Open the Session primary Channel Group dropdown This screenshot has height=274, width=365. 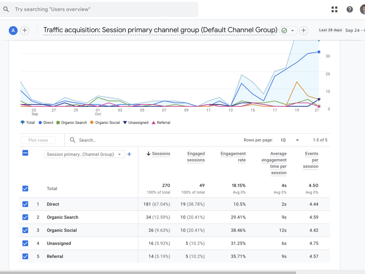85,154
